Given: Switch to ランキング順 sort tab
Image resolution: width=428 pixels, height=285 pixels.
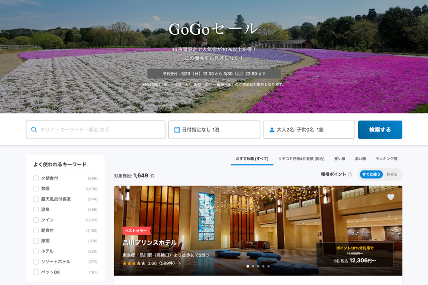Looking at the screenshot, I should point(386,159).
